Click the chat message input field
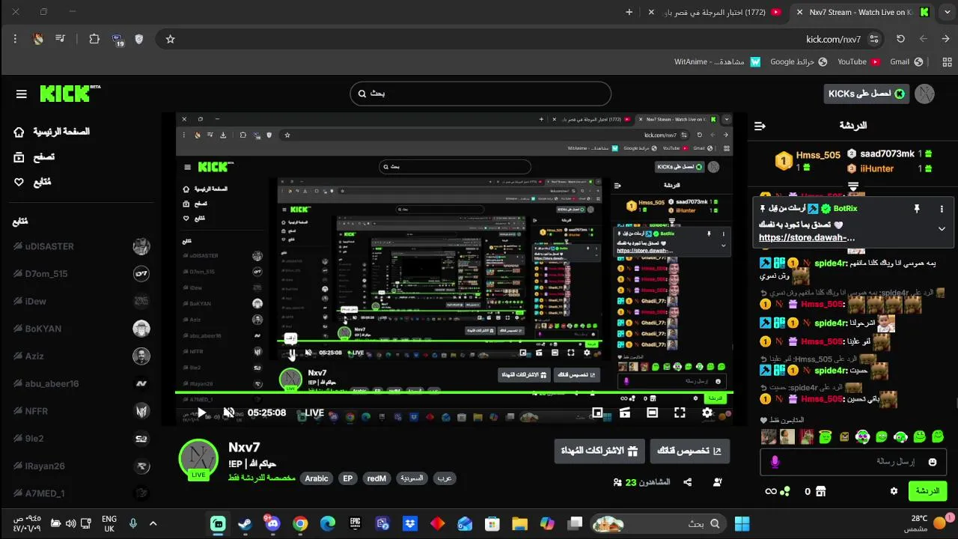Screen dimensions: 958x539 pos(852,462)
